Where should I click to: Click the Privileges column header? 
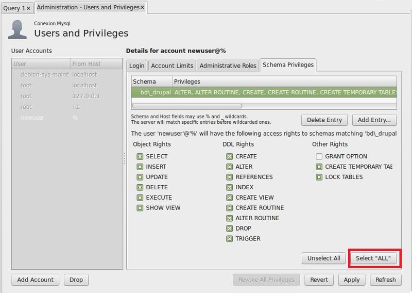(x=285, y=82)
